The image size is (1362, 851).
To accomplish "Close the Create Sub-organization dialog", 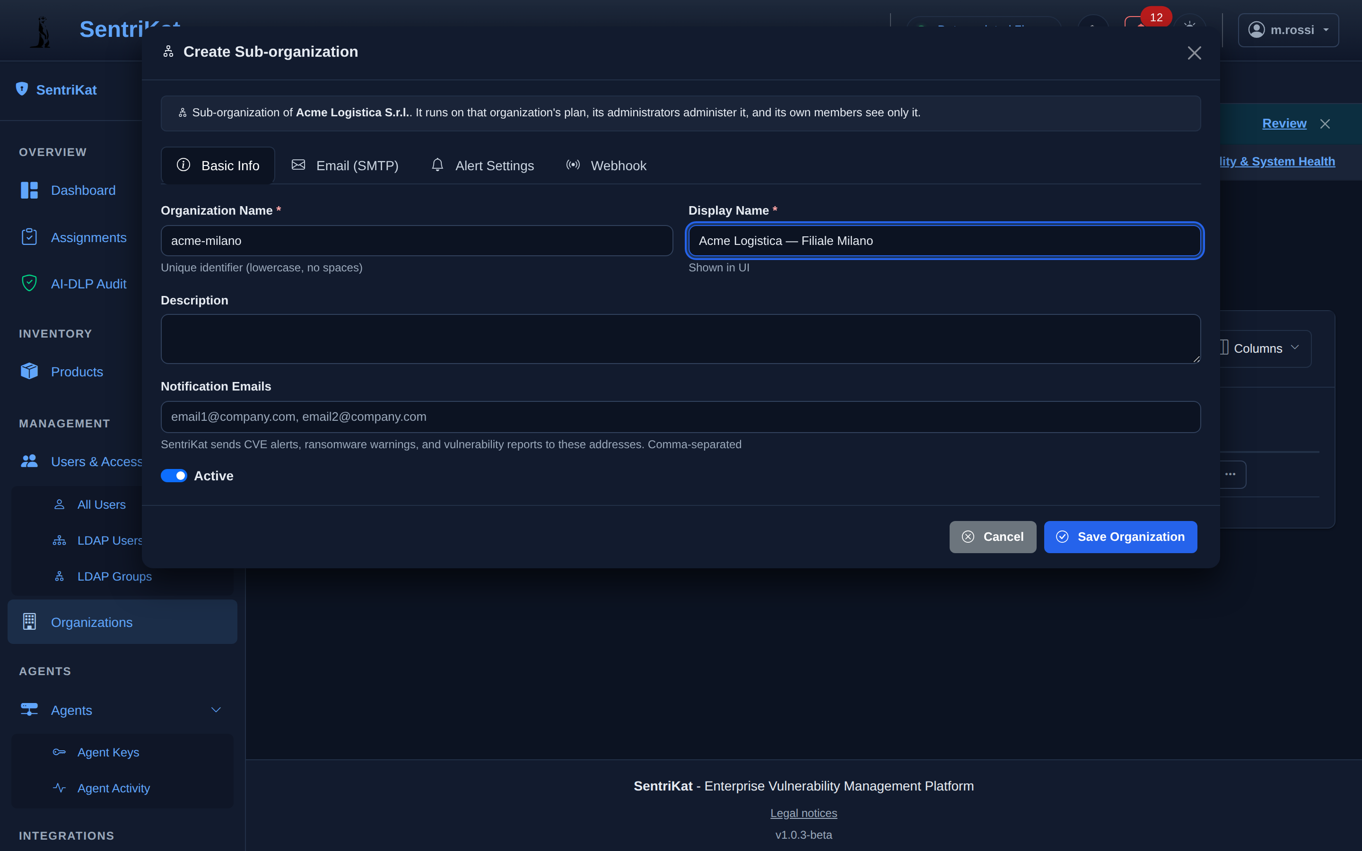I will (1194, 53).
